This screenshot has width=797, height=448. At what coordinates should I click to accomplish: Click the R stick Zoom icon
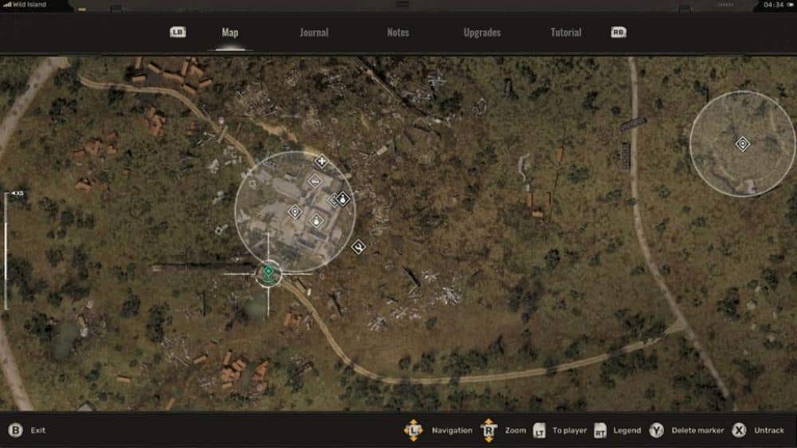[489, 430]
